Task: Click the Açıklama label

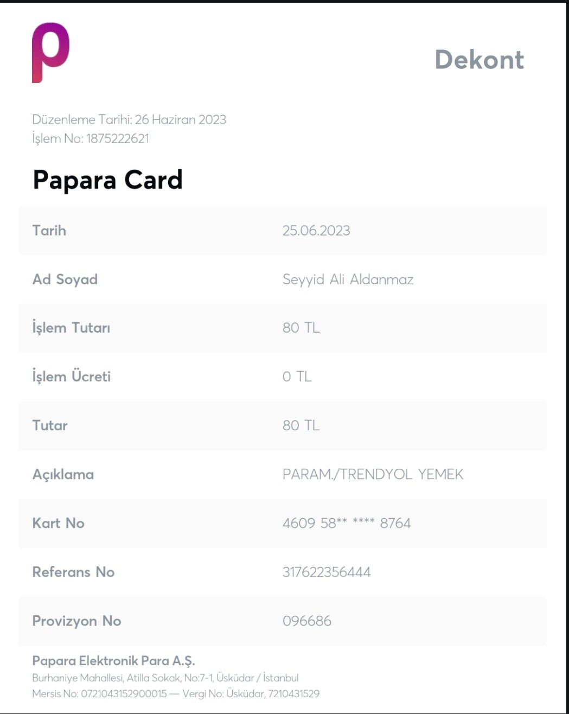Action: click(x=63, y=474)
